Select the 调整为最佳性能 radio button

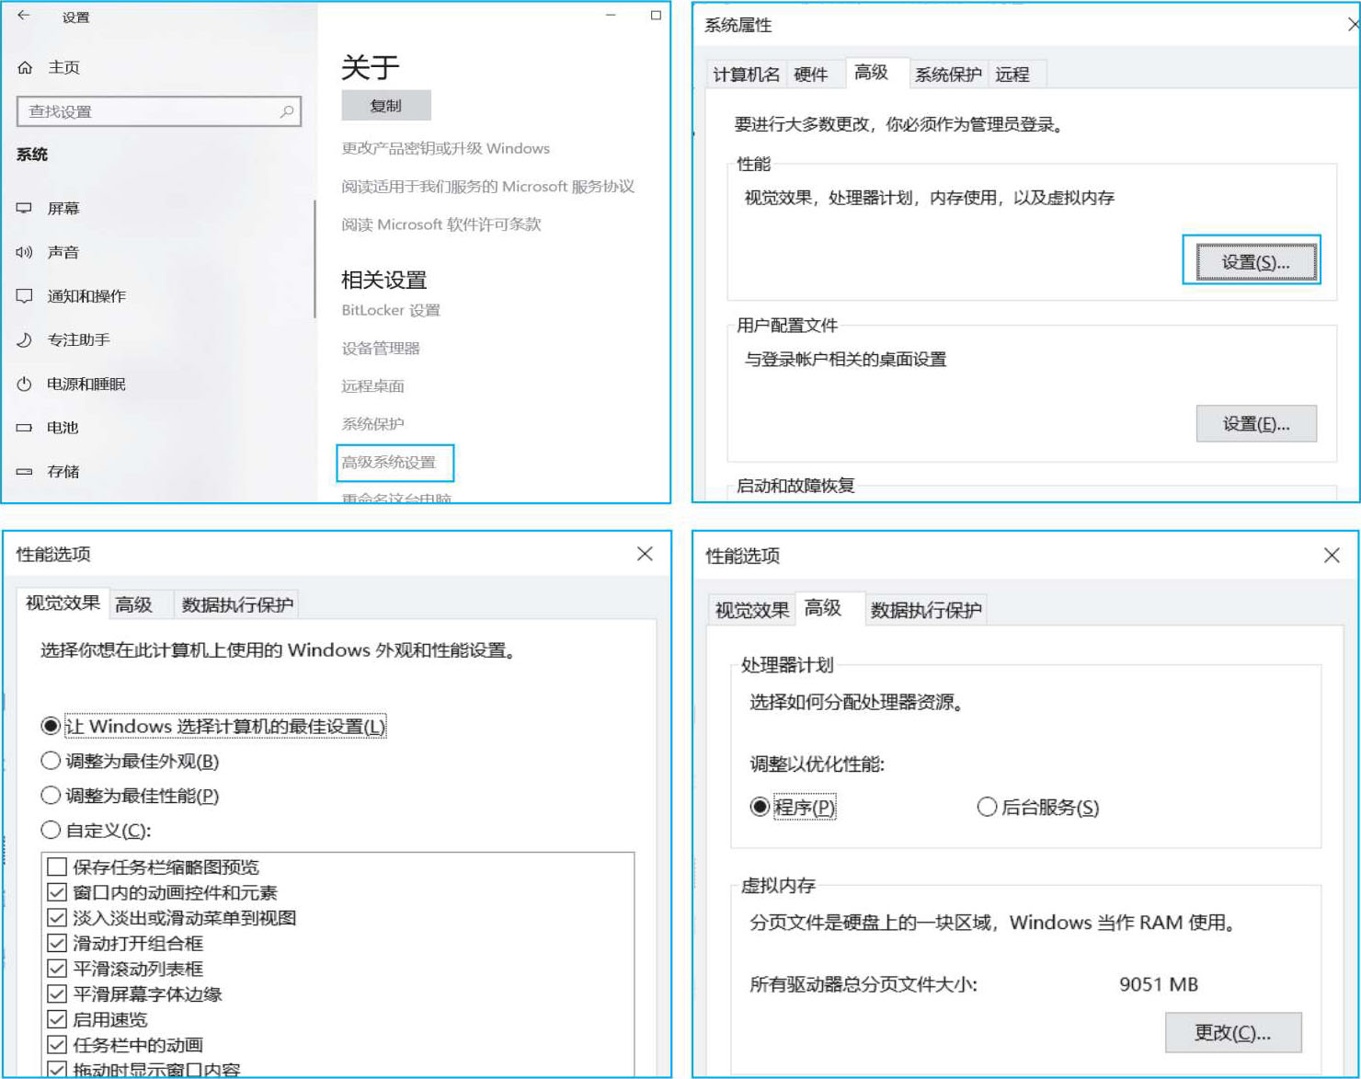[x=51, y=796]
